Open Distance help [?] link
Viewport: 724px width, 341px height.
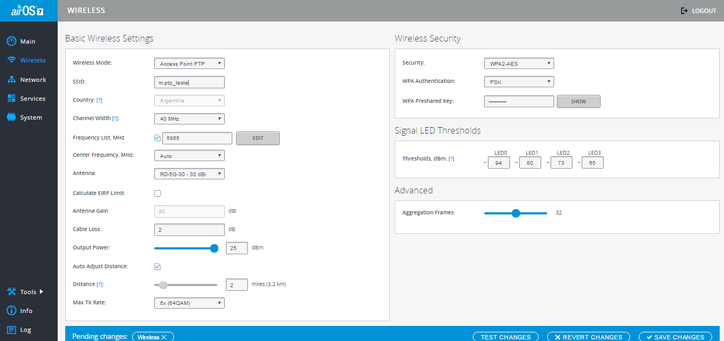tap(99, 284)
